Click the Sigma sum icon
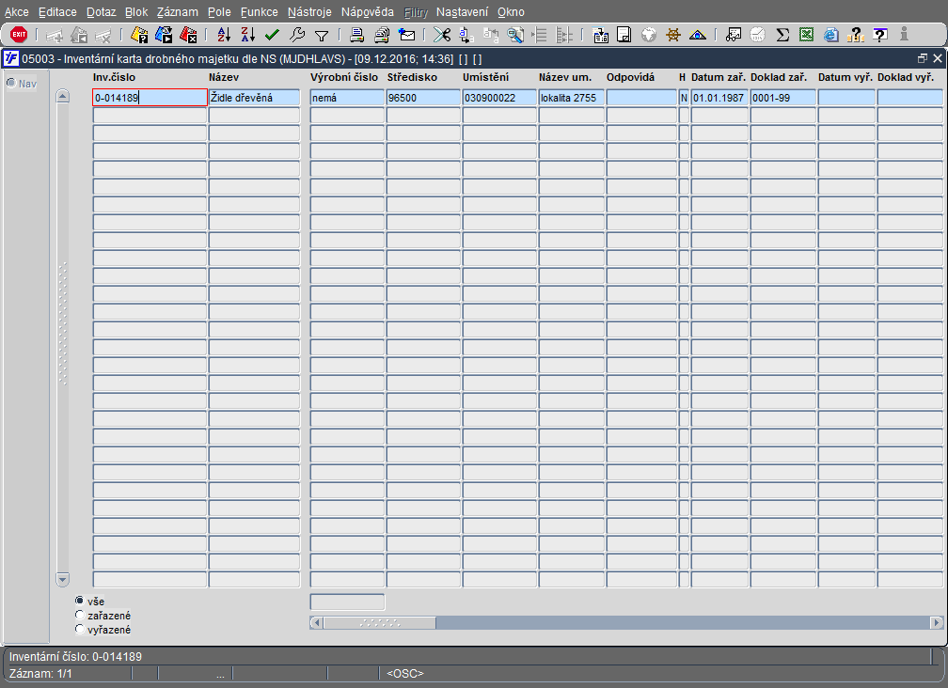The height and width of the screenshot is (688, 948). 782,35
